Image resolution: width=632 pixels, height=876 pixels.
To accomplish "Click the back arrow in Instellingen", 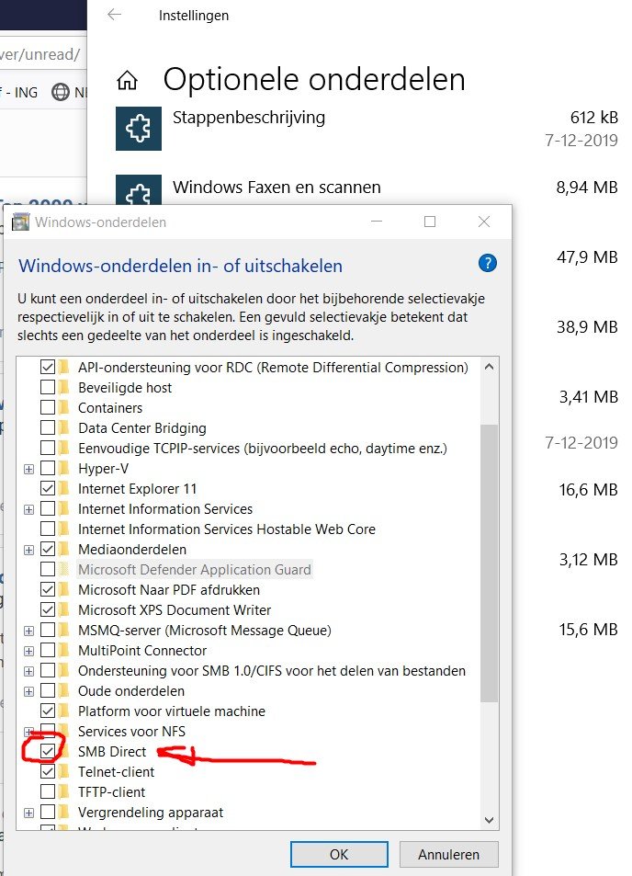I will tap(114, 16).
